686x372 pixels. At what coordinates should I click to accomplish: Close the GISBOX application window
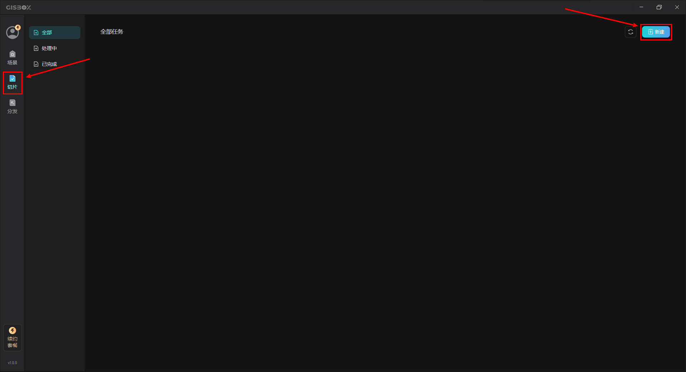677,7
